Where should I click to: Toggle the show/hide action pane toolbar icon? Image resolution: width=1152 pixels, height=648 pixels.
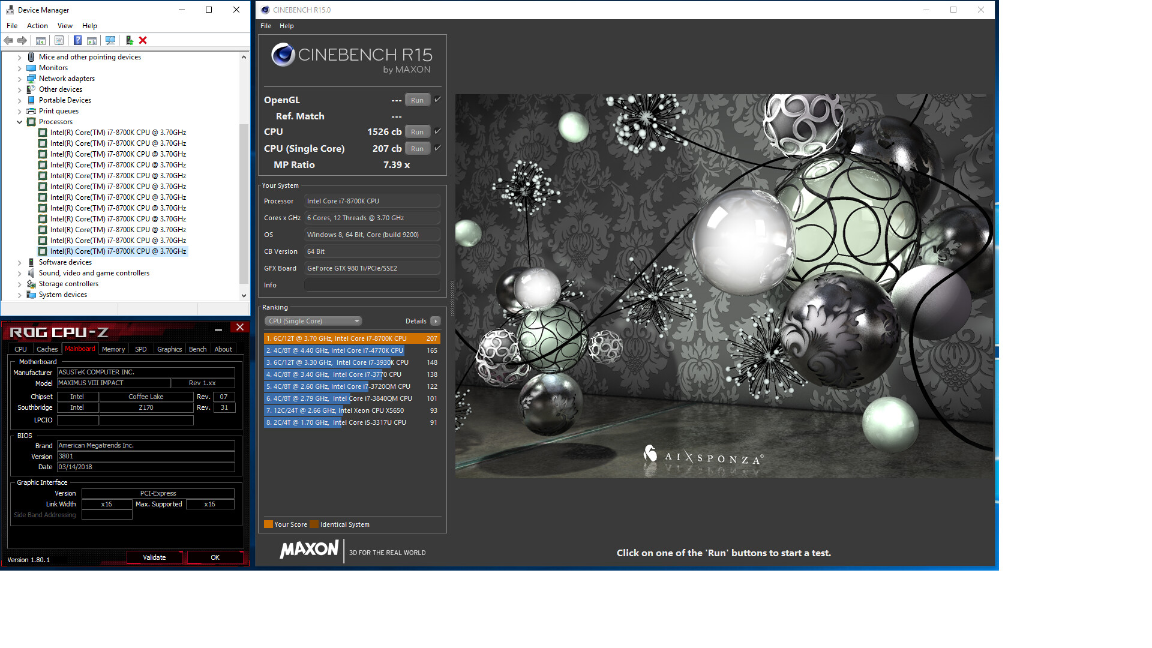click(92, 40)
